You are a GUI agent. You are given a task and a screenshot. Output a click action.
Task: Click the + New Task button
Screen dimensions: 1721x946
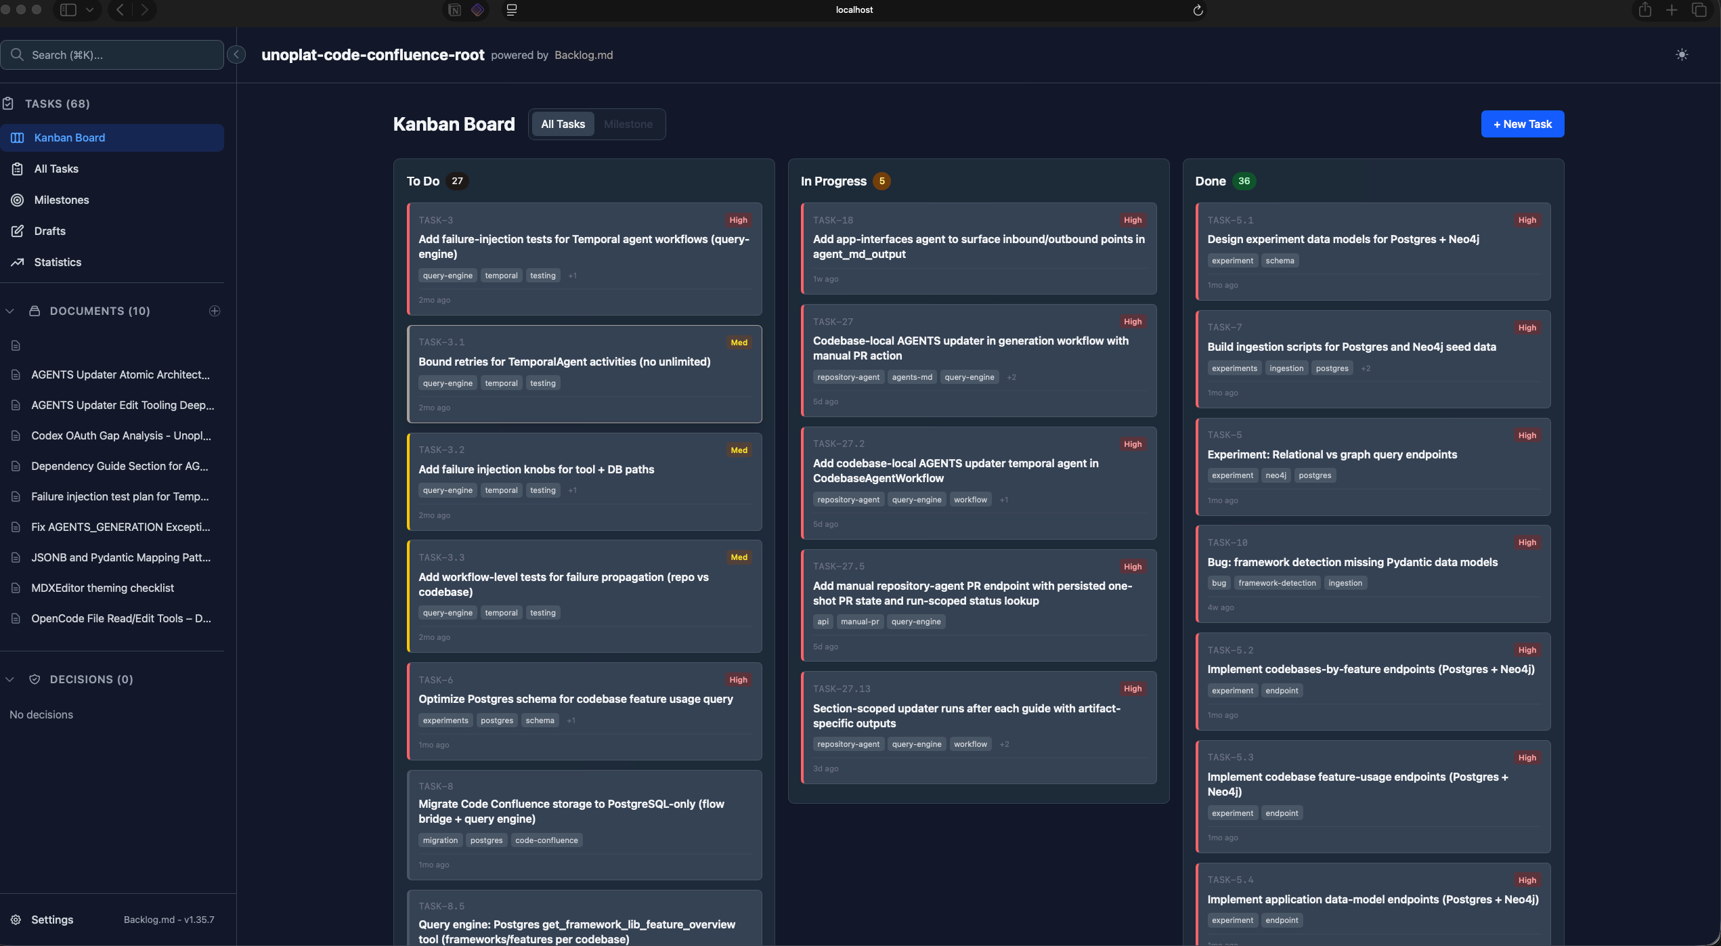click(x=1522, y=124)
